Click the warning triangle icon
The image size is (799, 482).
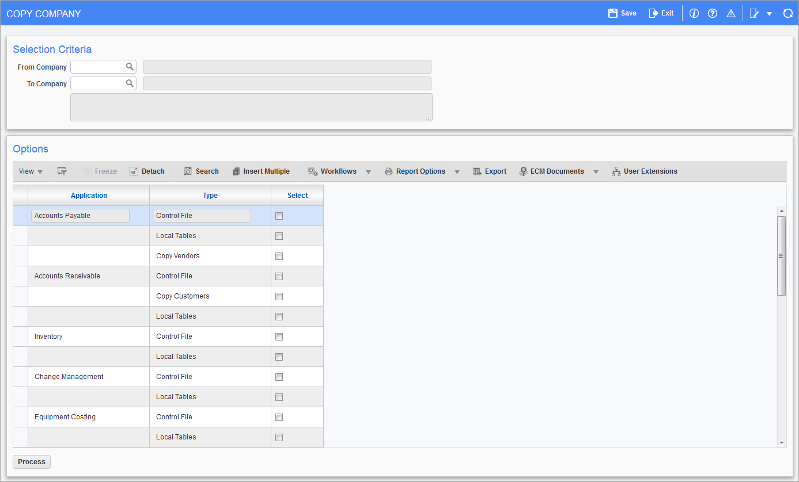pos(731,13)
